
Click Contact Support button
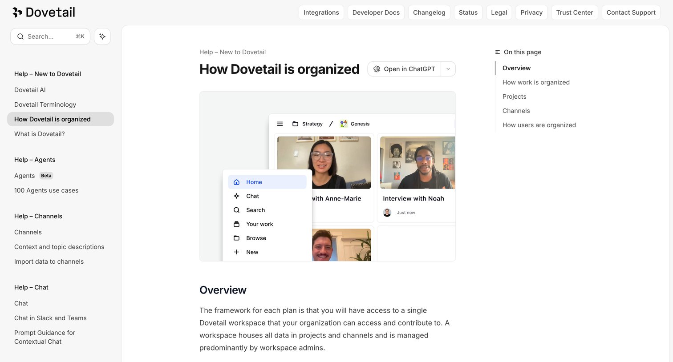pyautogui.click(x=631, y=12)
